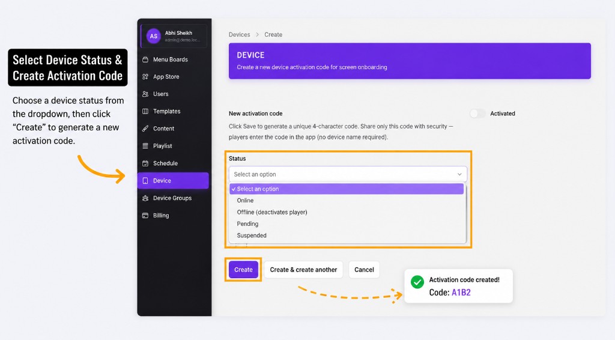Toggle the Activated switch
The height and width of the screenshot is (340, 615).
click(x=477, y=114)
